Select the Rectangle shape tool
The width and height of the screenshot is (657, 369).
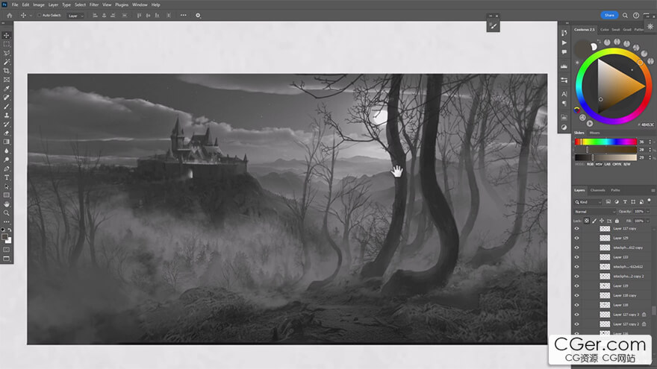[6, 195]
